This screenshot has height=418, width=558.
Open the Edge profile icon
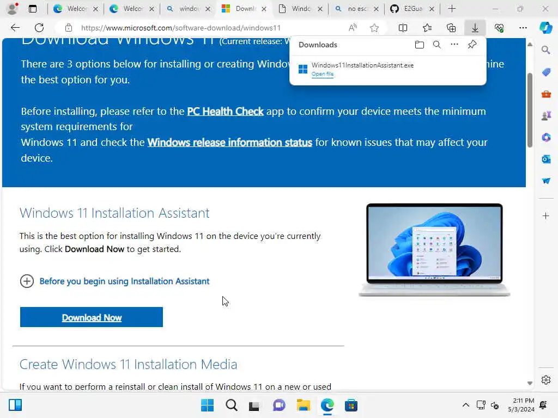[x=13, y=9]
